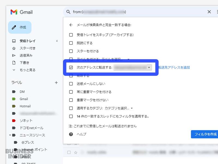Select the DM label
Screen dimensions: 218x164
point(22,92)
